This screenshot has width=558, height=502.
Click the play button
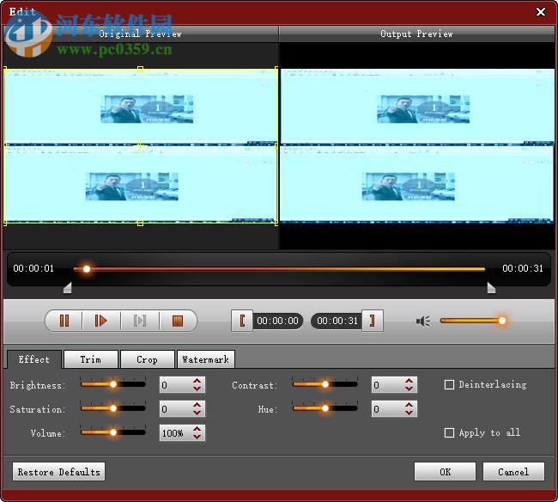[101, 321]
